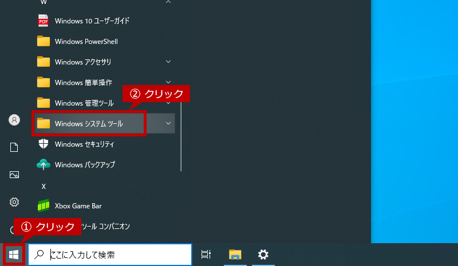Click the ここに入力して検索 search box
458x266 pixels.
(x=110, y=255)
